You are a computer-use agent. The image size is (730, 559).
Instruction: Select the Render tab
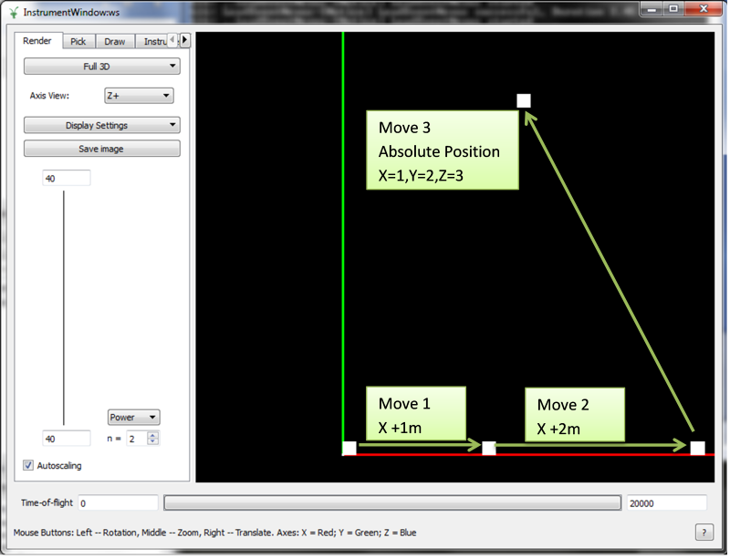point(37,41)
